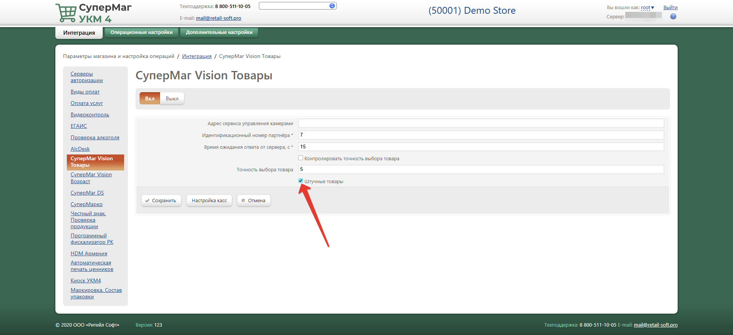
Task: Click the Время ожидания ответа field
Action: (481, 147)
